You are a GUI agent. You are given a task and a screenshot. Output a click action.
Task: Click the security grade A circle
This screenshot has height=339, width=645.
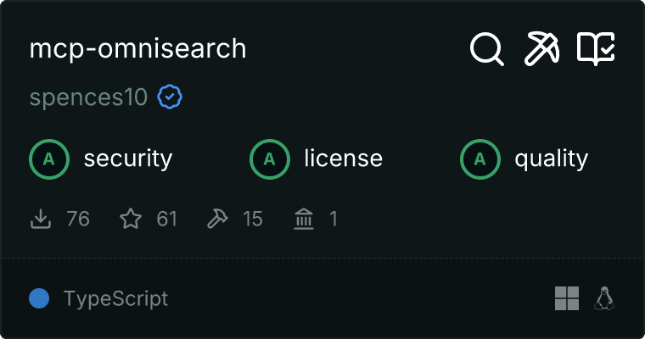(49, 159)
